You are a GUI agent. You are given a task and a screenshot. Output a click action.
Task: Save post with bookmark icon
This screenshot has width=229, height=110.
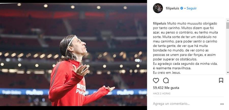click(221, 80)
